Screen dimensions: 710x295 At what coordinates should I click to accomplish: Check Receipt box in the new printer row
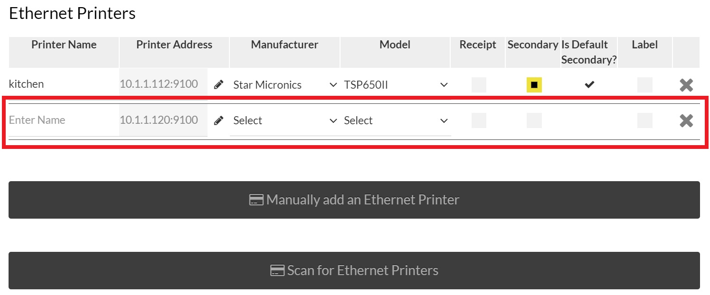click(479, 120)
